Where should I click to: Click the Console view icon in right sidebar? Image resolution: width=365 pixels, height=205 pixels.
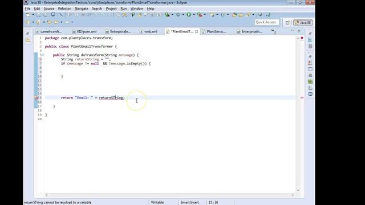(310, 94)
